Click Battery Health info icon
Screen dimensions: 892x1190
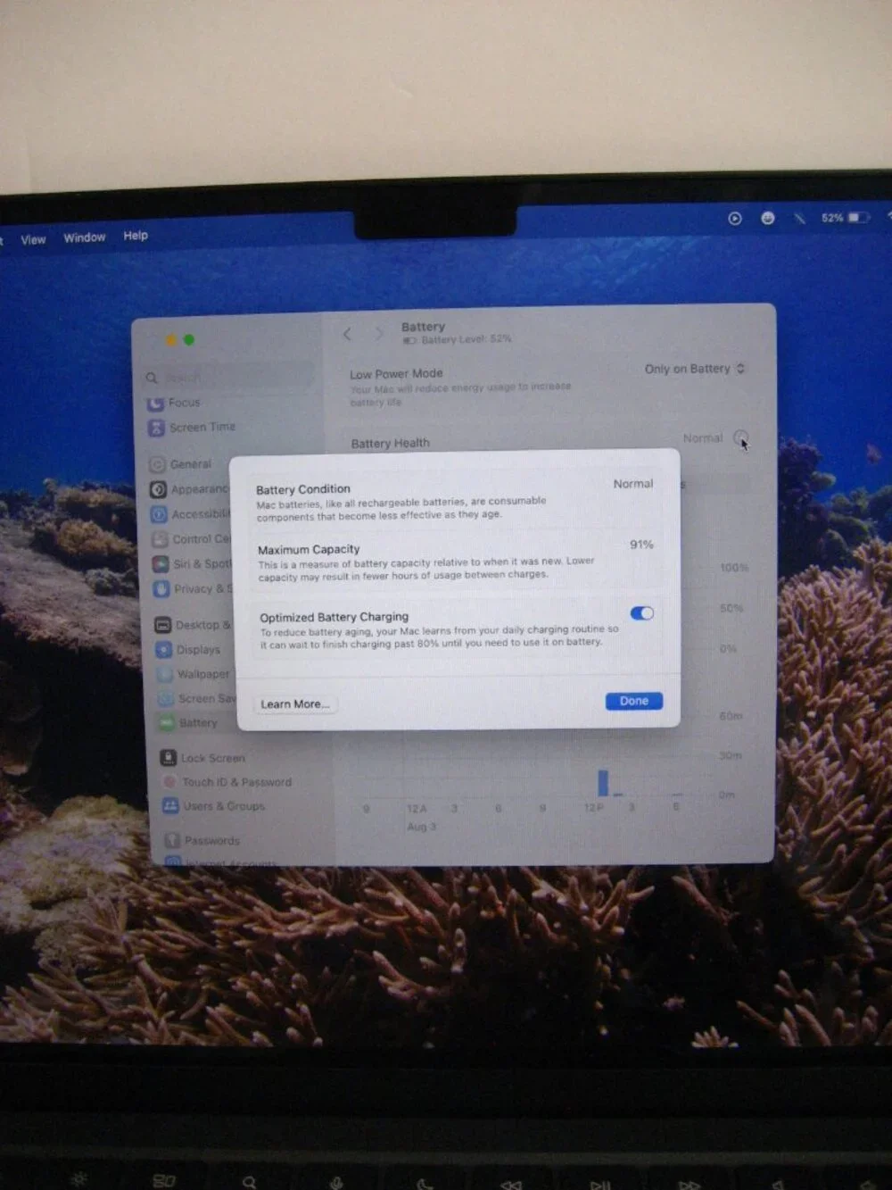coord(740,437)
